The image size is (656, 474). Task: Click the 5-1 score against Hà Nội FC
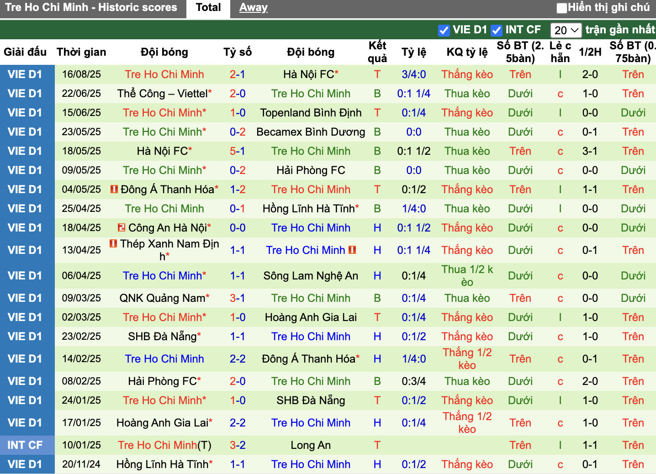(x=238, y=151)
